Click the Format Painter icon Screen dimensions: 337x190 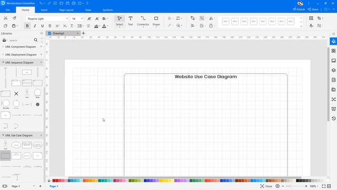[x=14, y=18]
